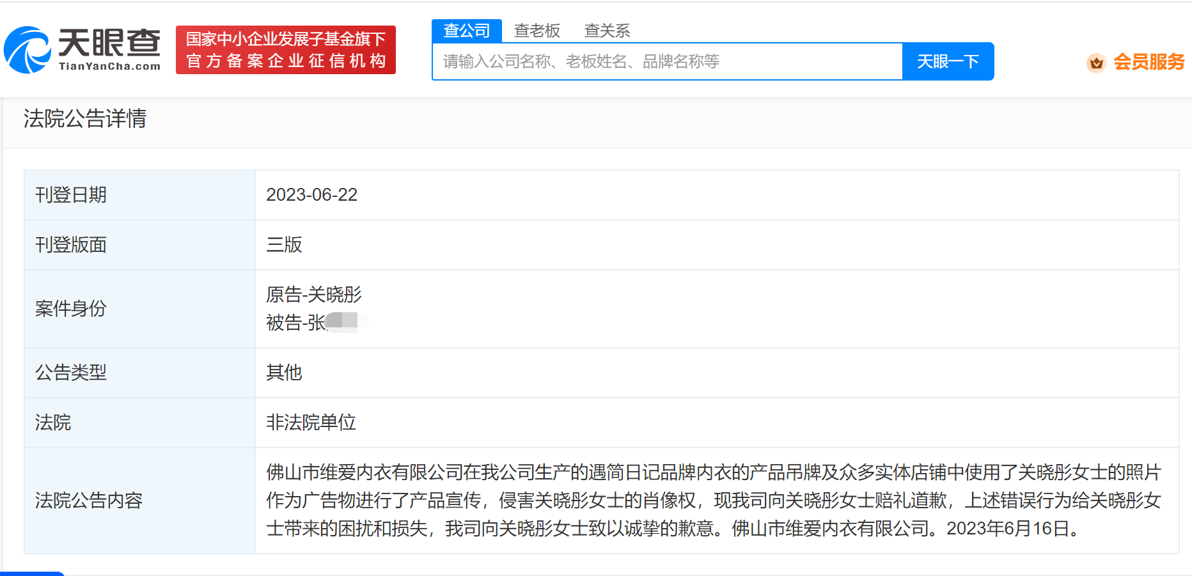The height and width of the screenshot is (576, 1192).
Task: Click the date value 2023-06-22
Action: pyautogui.click(x=312, y=195)
